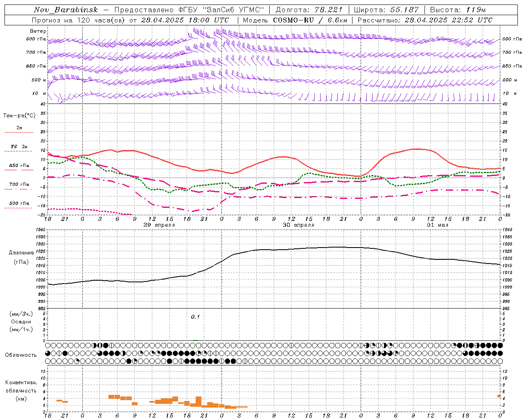The height and width of the screenshot is (419, 524).
Task: Click the Конвективн. panel label
Action: (x=21, y=383)
